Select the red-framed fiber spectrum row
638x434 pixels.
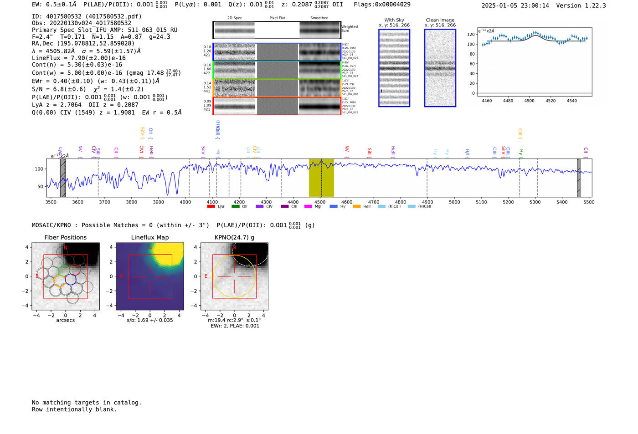point(277,106)
